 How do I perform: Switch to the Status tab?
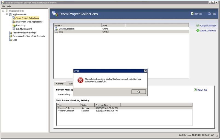[x=70, y=84]
